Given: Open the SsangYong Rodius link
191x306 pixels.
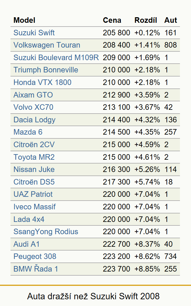Looking at the screenshot, I should point(46,232).
